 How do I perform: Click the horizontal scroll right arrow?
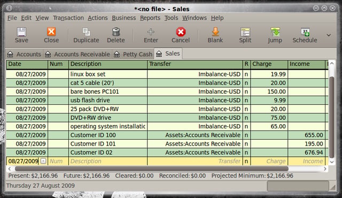325,169
